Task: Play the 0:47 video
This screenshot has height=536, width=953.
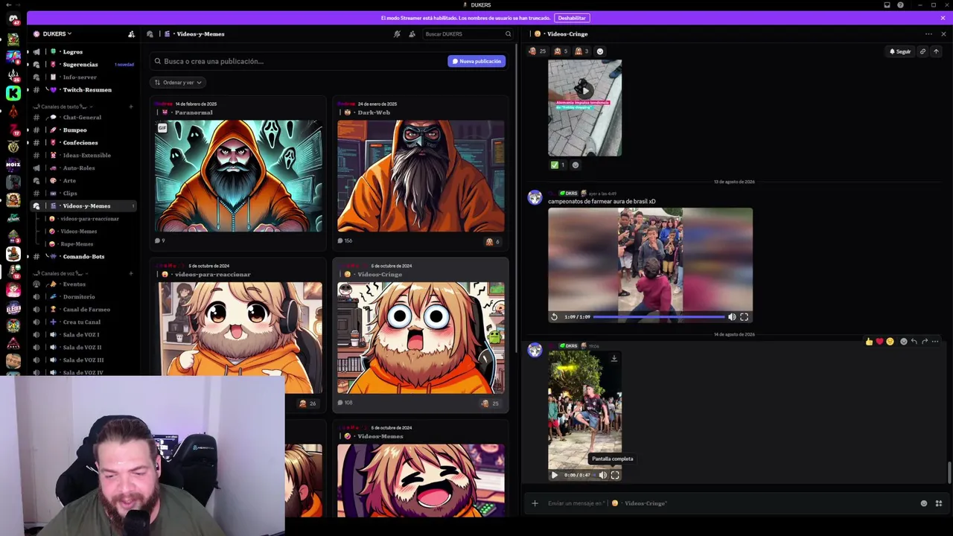Action: pos(554,475)
